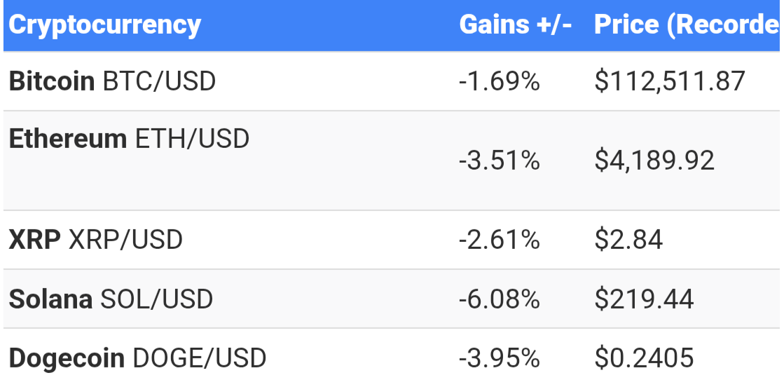
Task: Click the XRP/USD ticker
Action: tap(125, 240)
